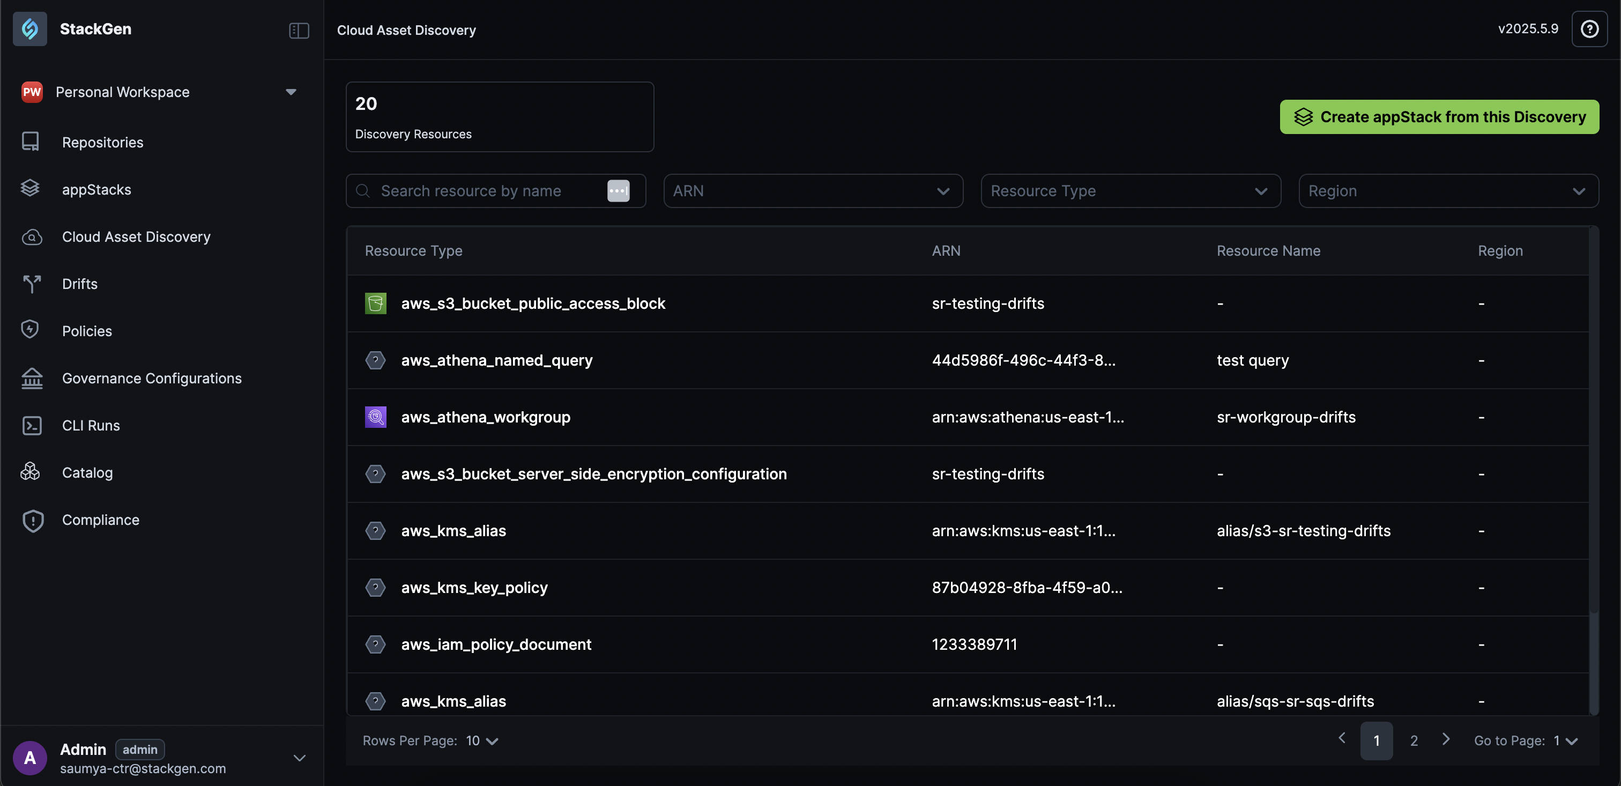
Task: Go to previous page arrow
Action: [x=1342, y=738]
